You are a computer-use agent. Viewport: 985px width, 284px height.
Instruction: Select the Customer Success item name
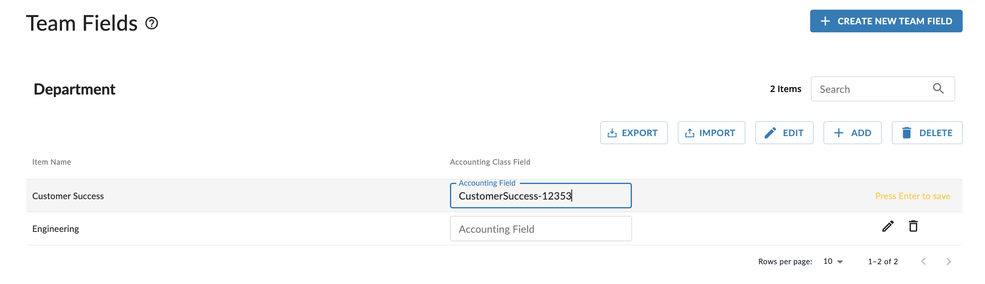click(x=68, y=196)
